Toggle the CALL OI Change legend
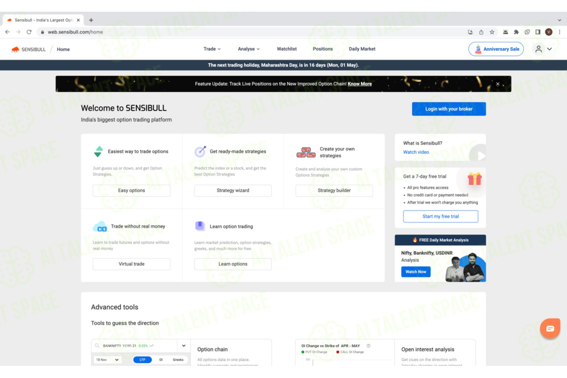567x378 pixels. tap(350, 352)
